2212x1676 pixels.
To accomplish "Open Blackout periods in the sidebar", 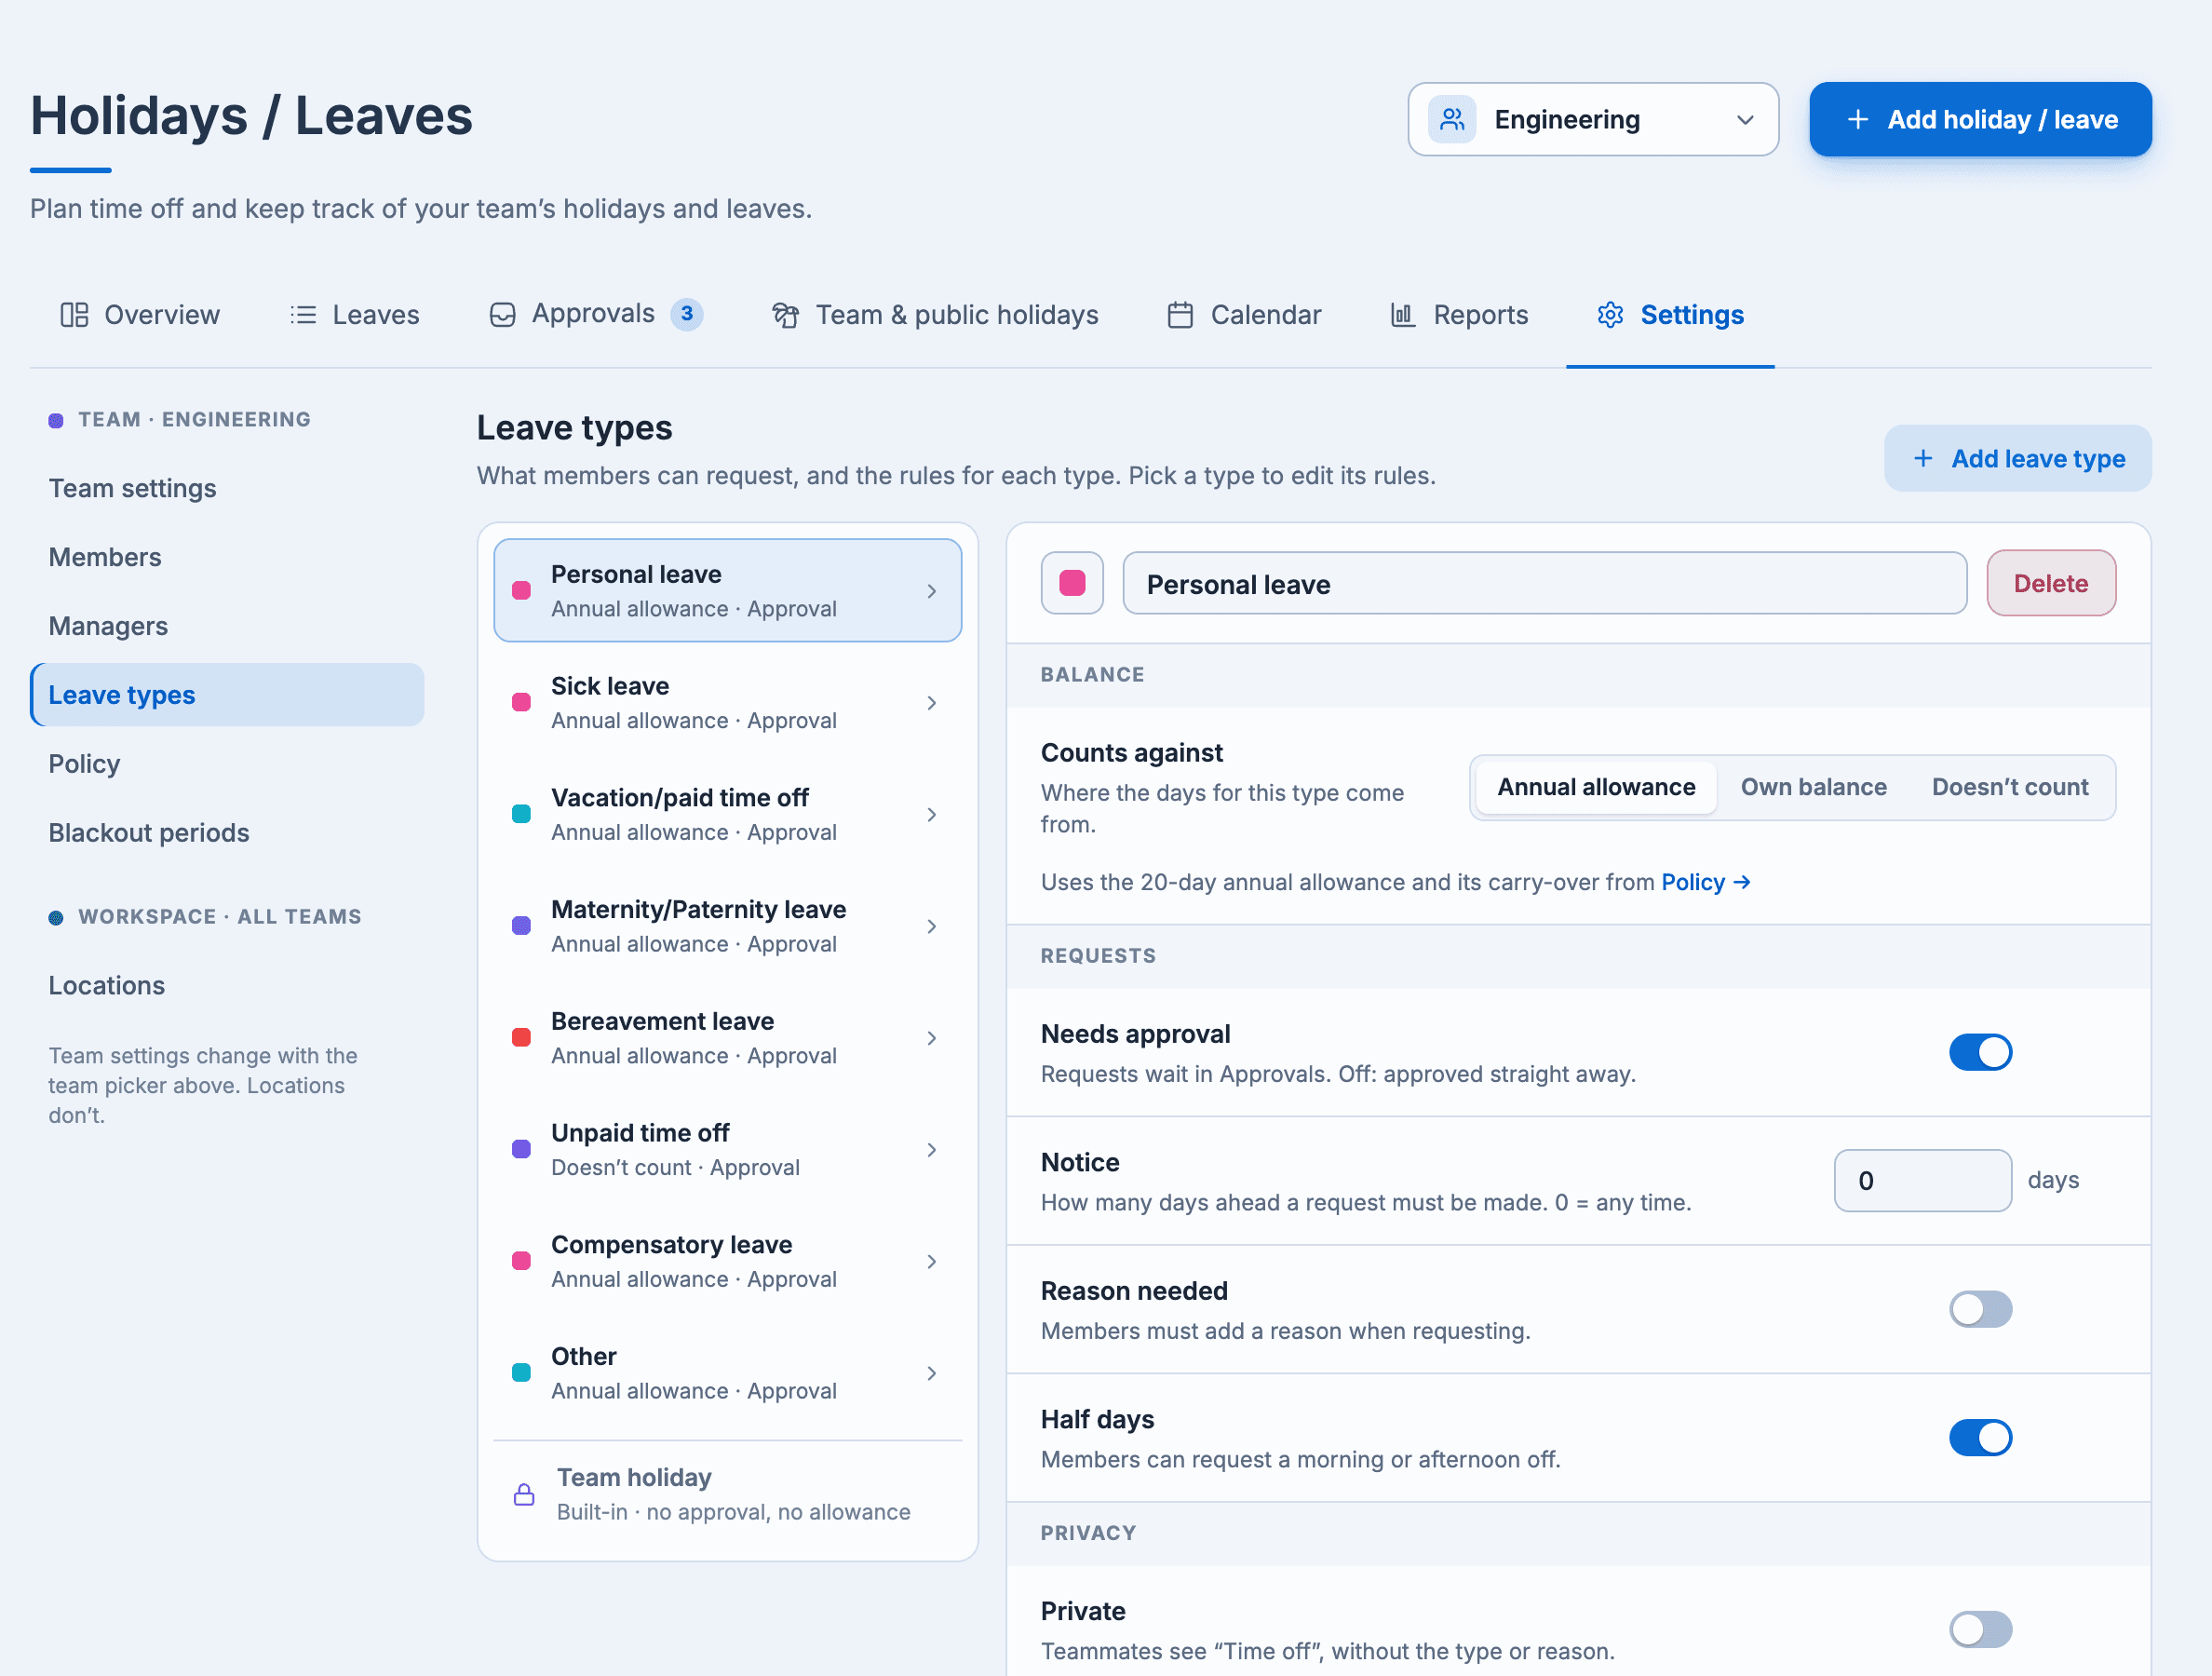I will coord(227,833).
